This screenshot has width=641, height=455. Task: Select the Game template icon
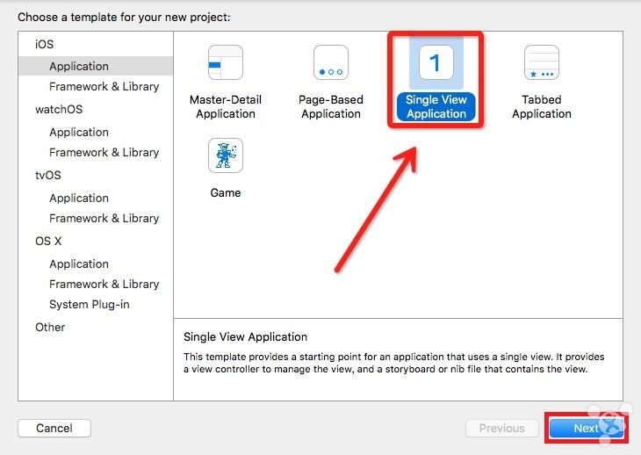[x=226, y=155]
